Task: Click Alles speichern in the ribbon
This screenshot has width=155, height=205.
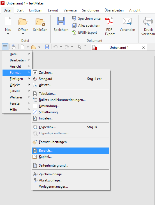Action: click(86, 26)
